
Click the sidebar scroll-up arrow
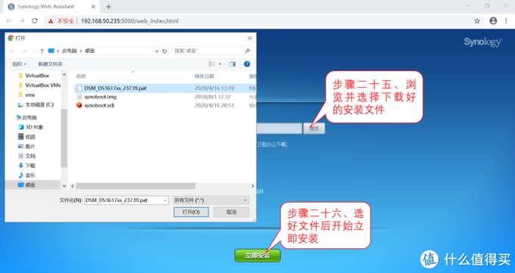click(64, 75)
